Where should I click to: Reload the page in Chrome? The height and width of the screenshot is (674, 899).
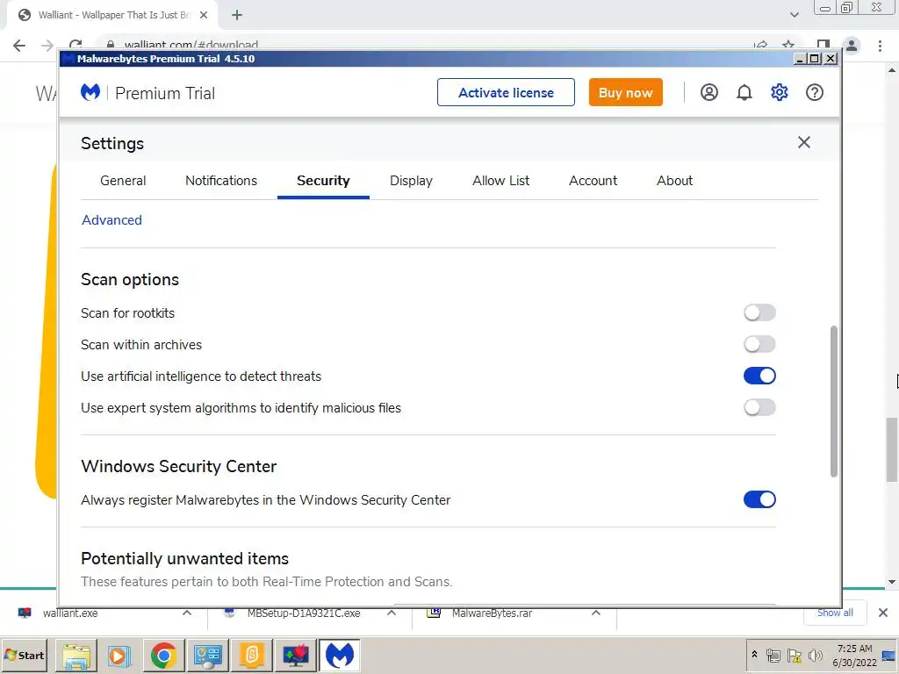[x=76, y=46]
